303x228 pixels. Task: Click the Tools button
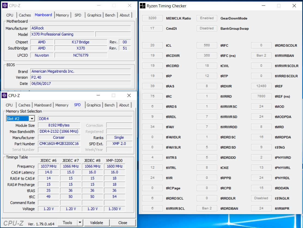click(68, 223)
